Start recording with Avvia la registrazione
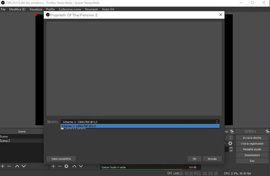 coord(252,143)
